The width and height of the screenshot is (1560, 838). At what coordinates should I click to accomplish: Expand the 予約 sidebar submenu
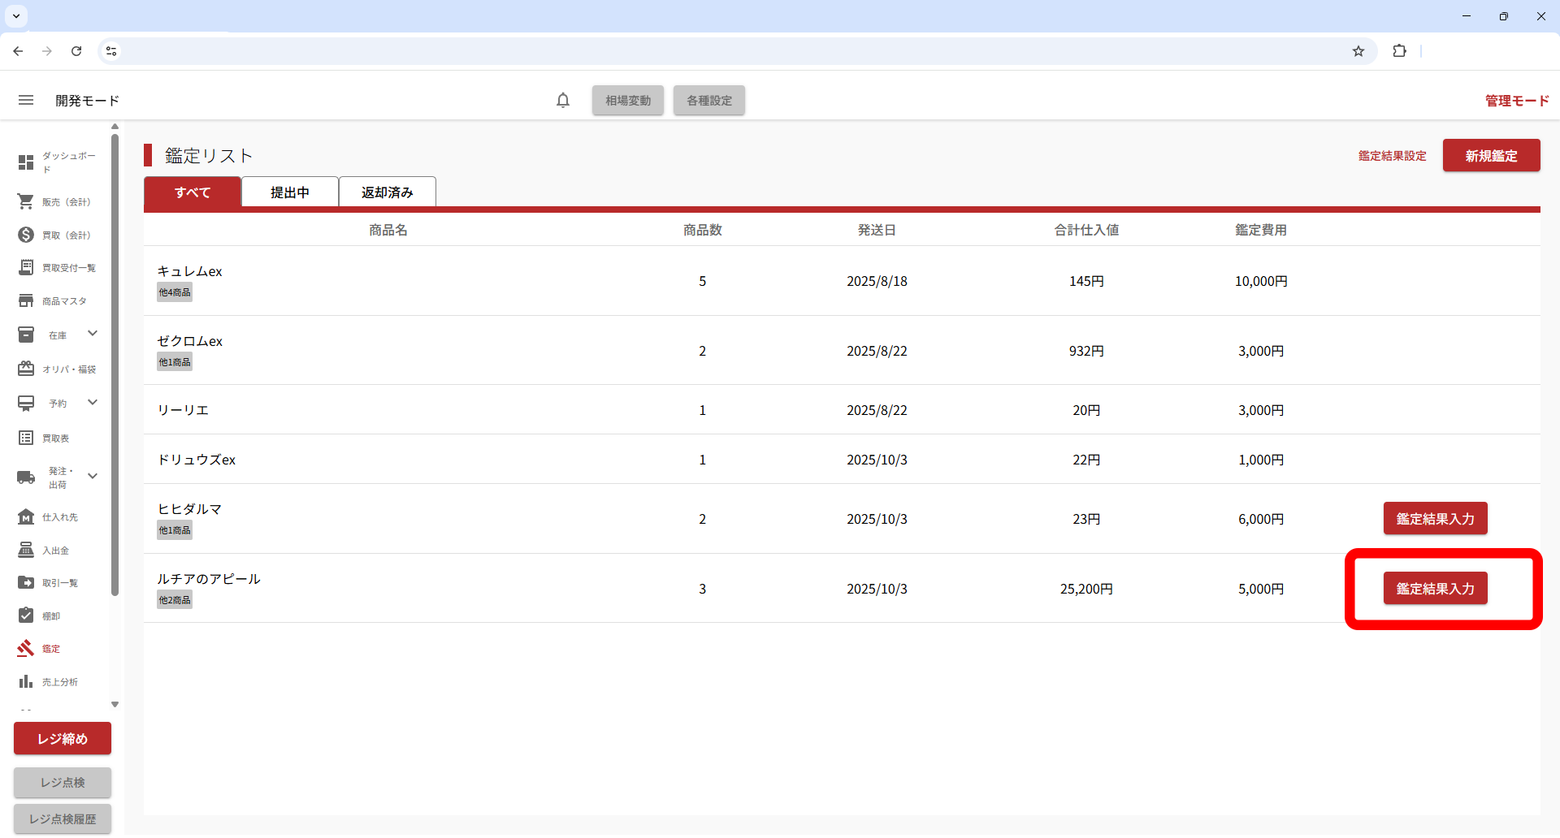coord(93,403)
